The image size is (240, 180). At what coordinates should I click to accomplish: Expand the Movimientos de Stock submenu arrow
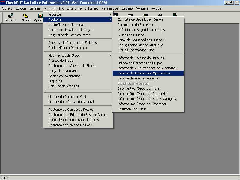point(110,55)
